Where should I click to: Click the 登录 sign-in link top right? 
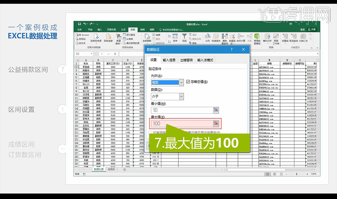pos(302,30)
